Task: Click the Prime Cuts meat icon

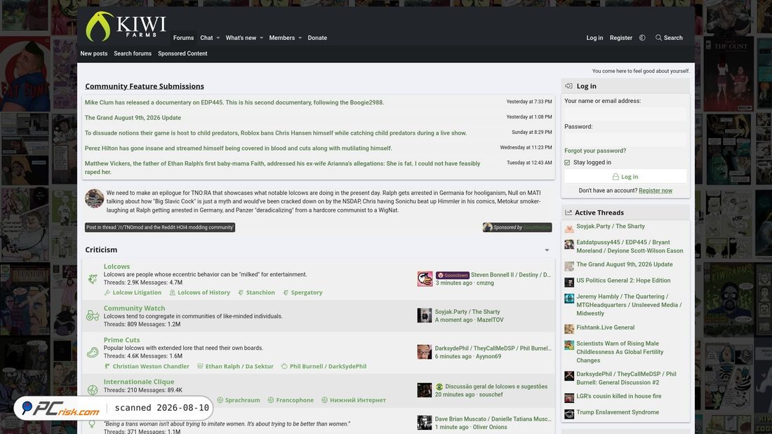Action: 93,352
